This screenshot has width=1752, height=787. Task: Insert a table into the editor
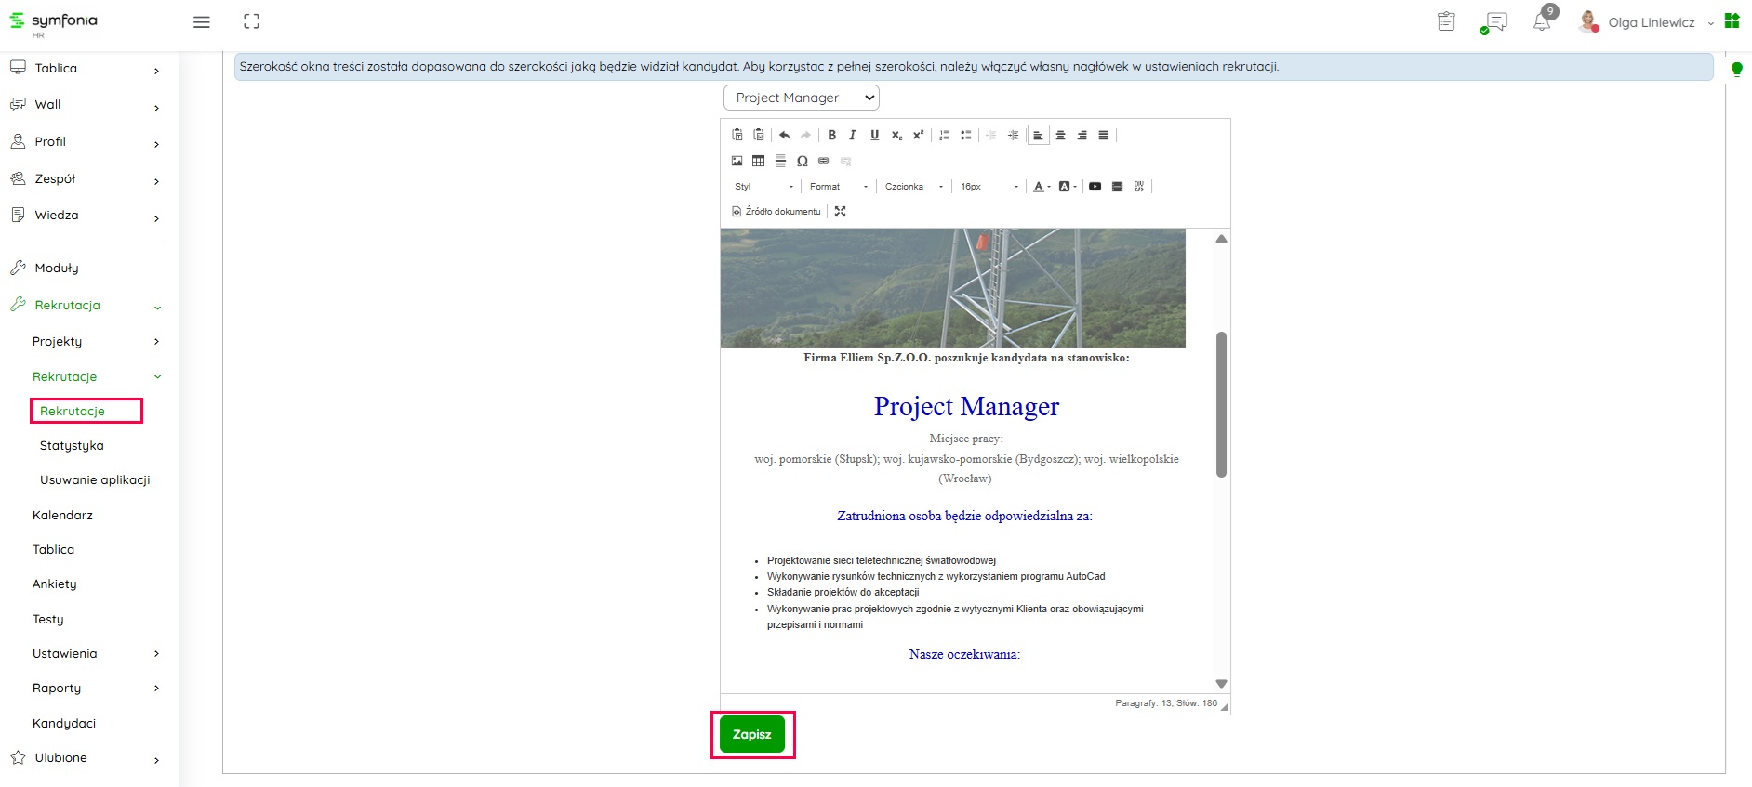(759, 161)
